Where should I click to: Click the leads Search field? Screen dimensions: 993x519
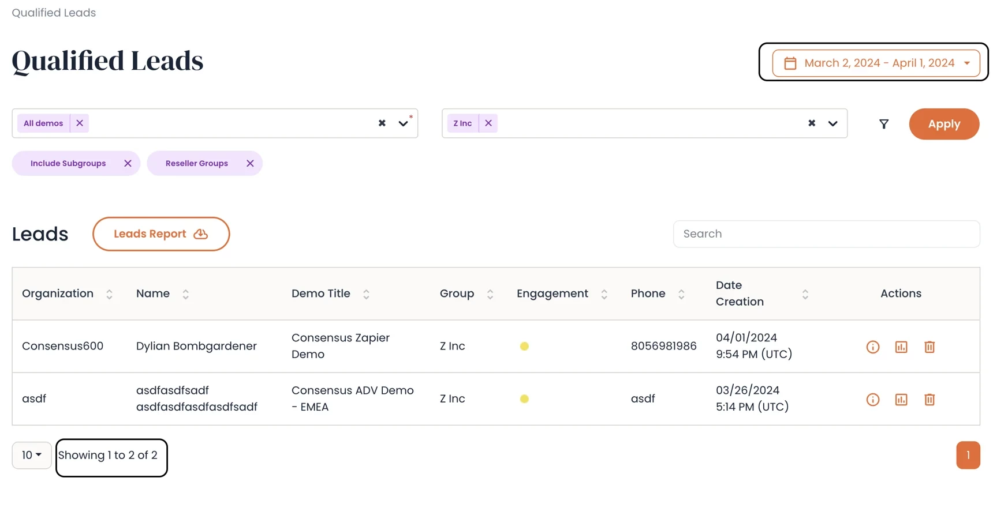[x=826, y=234]
